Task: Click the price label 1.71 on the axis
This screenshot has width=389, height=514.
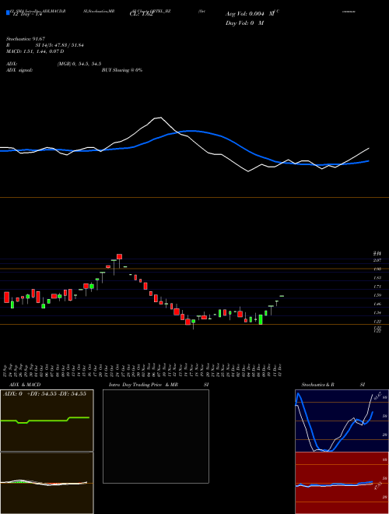Action: coord(377,287)
